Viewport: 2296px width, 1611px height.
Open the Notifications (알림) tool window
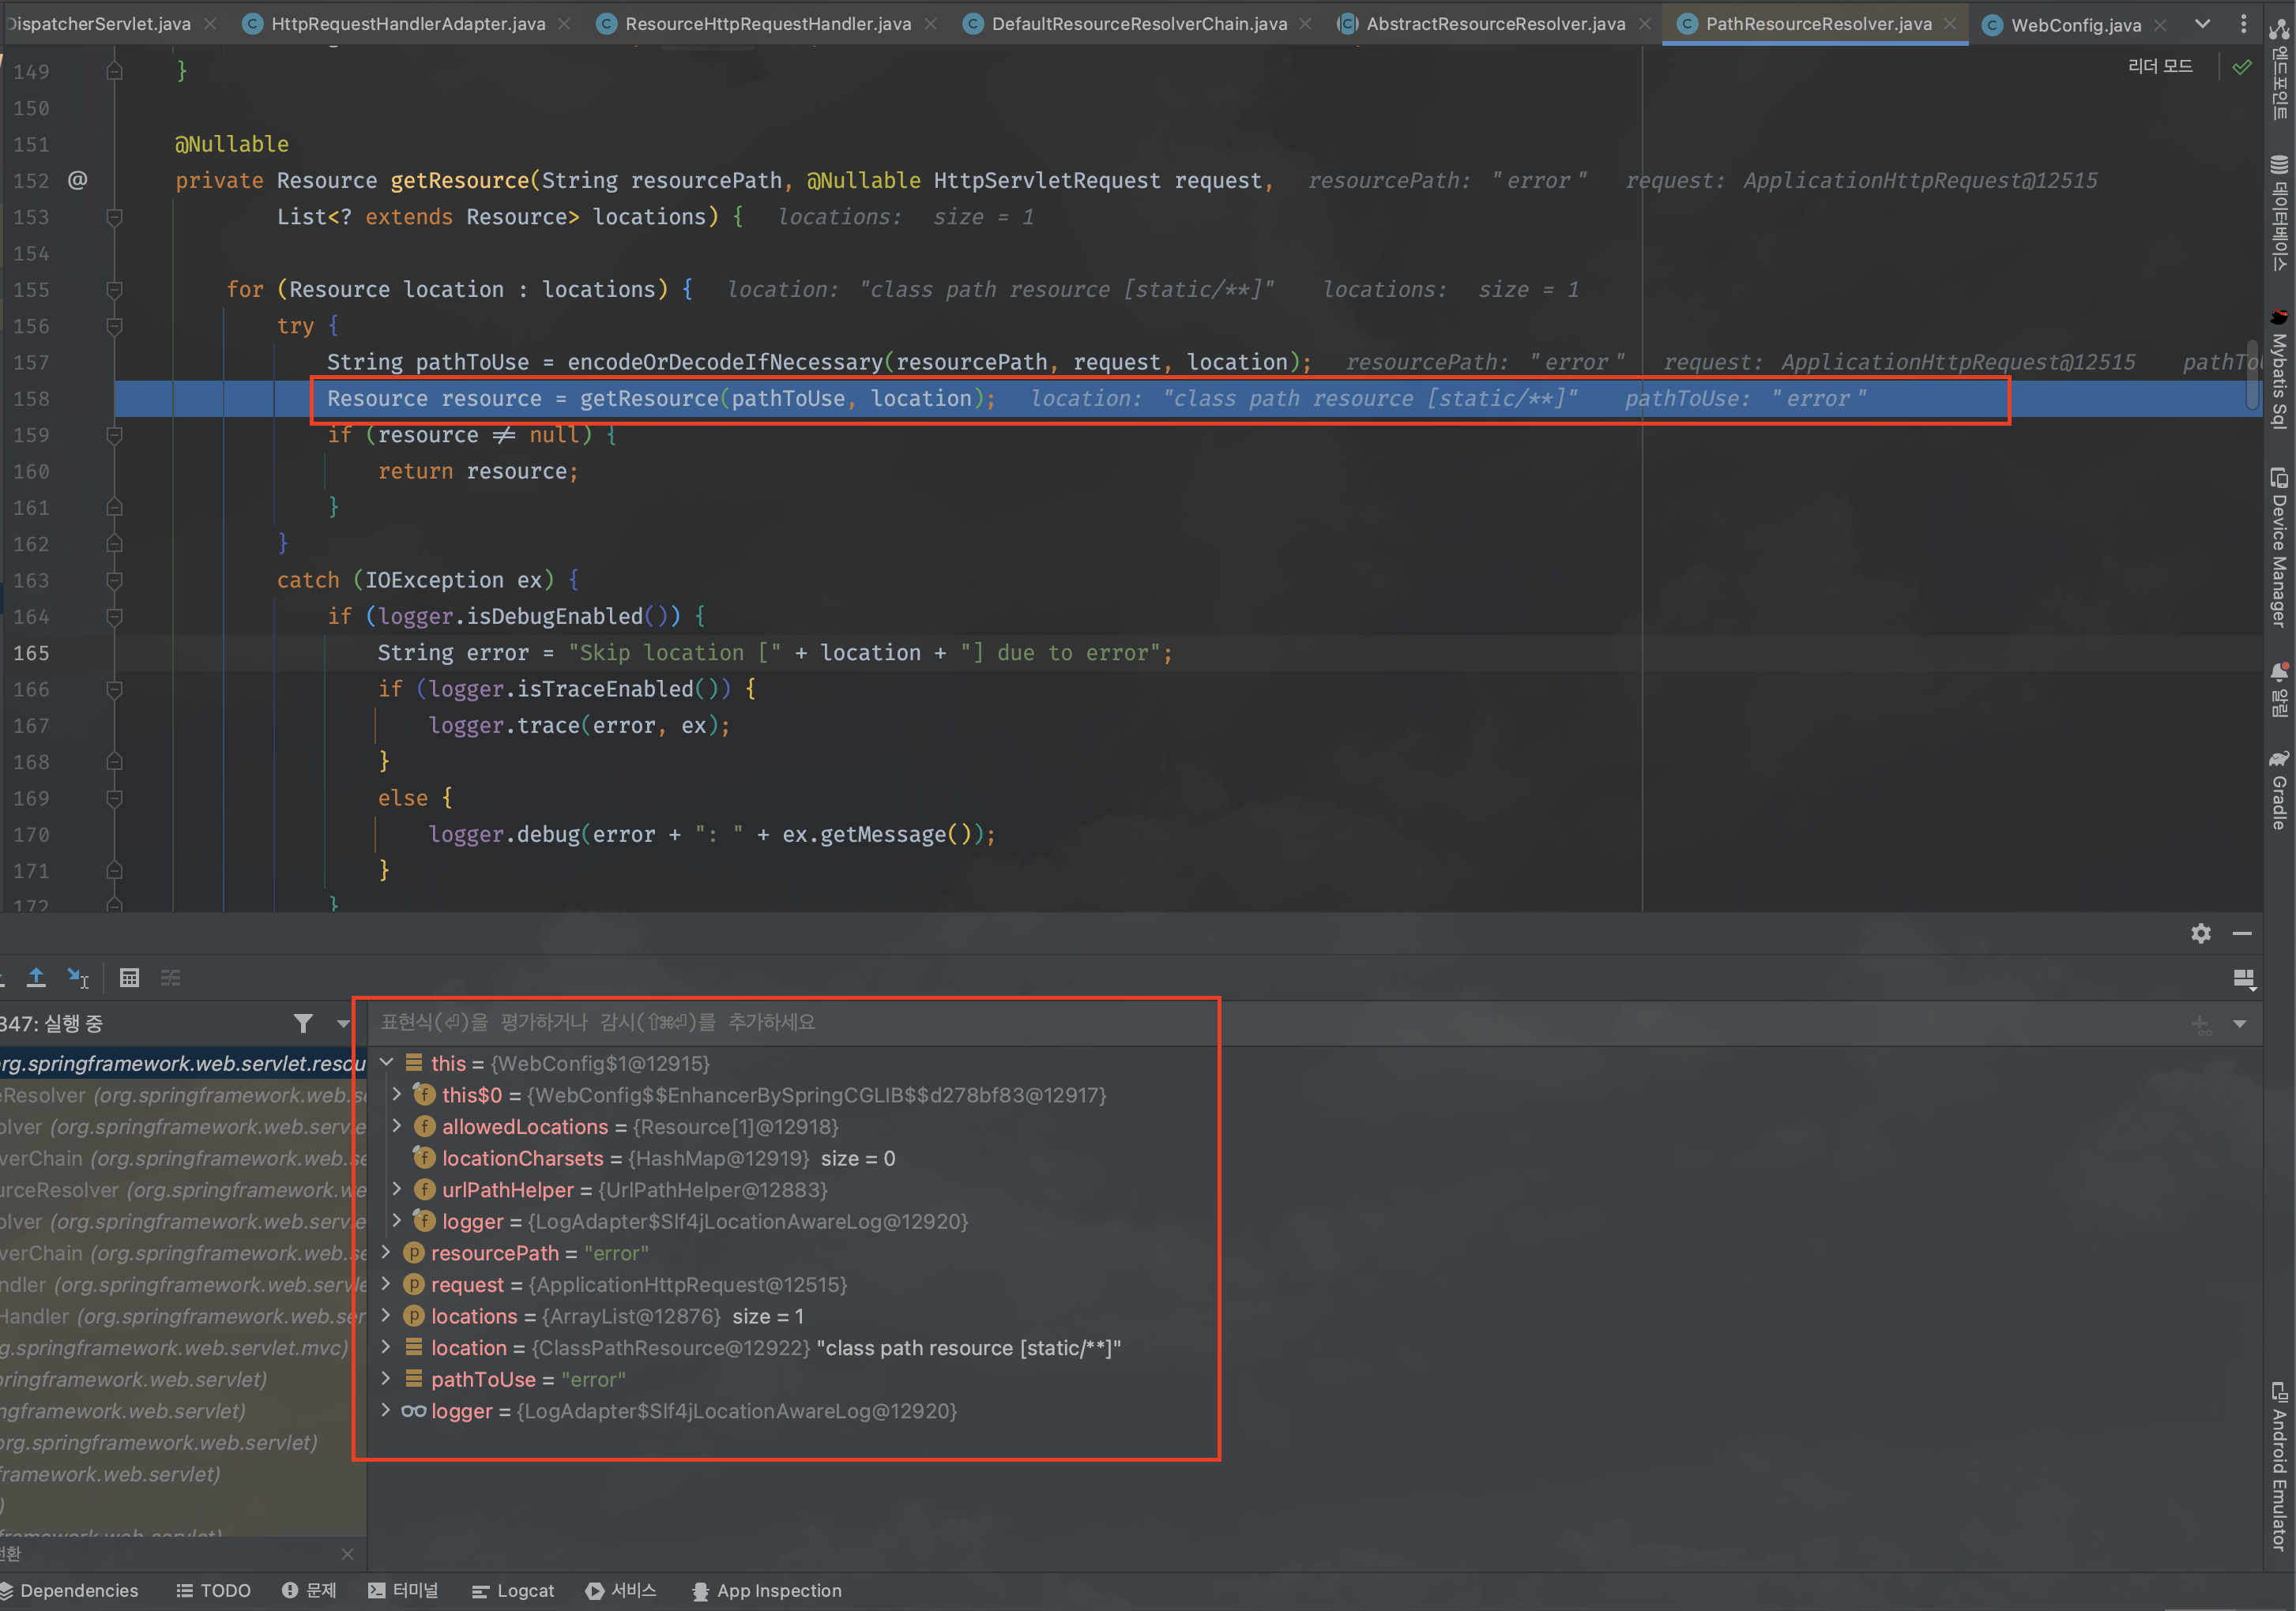coord(2279,689)
